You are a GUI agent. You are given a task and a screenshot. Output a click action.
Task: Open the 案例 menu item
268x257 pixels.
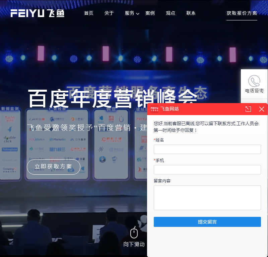point(150,13)
